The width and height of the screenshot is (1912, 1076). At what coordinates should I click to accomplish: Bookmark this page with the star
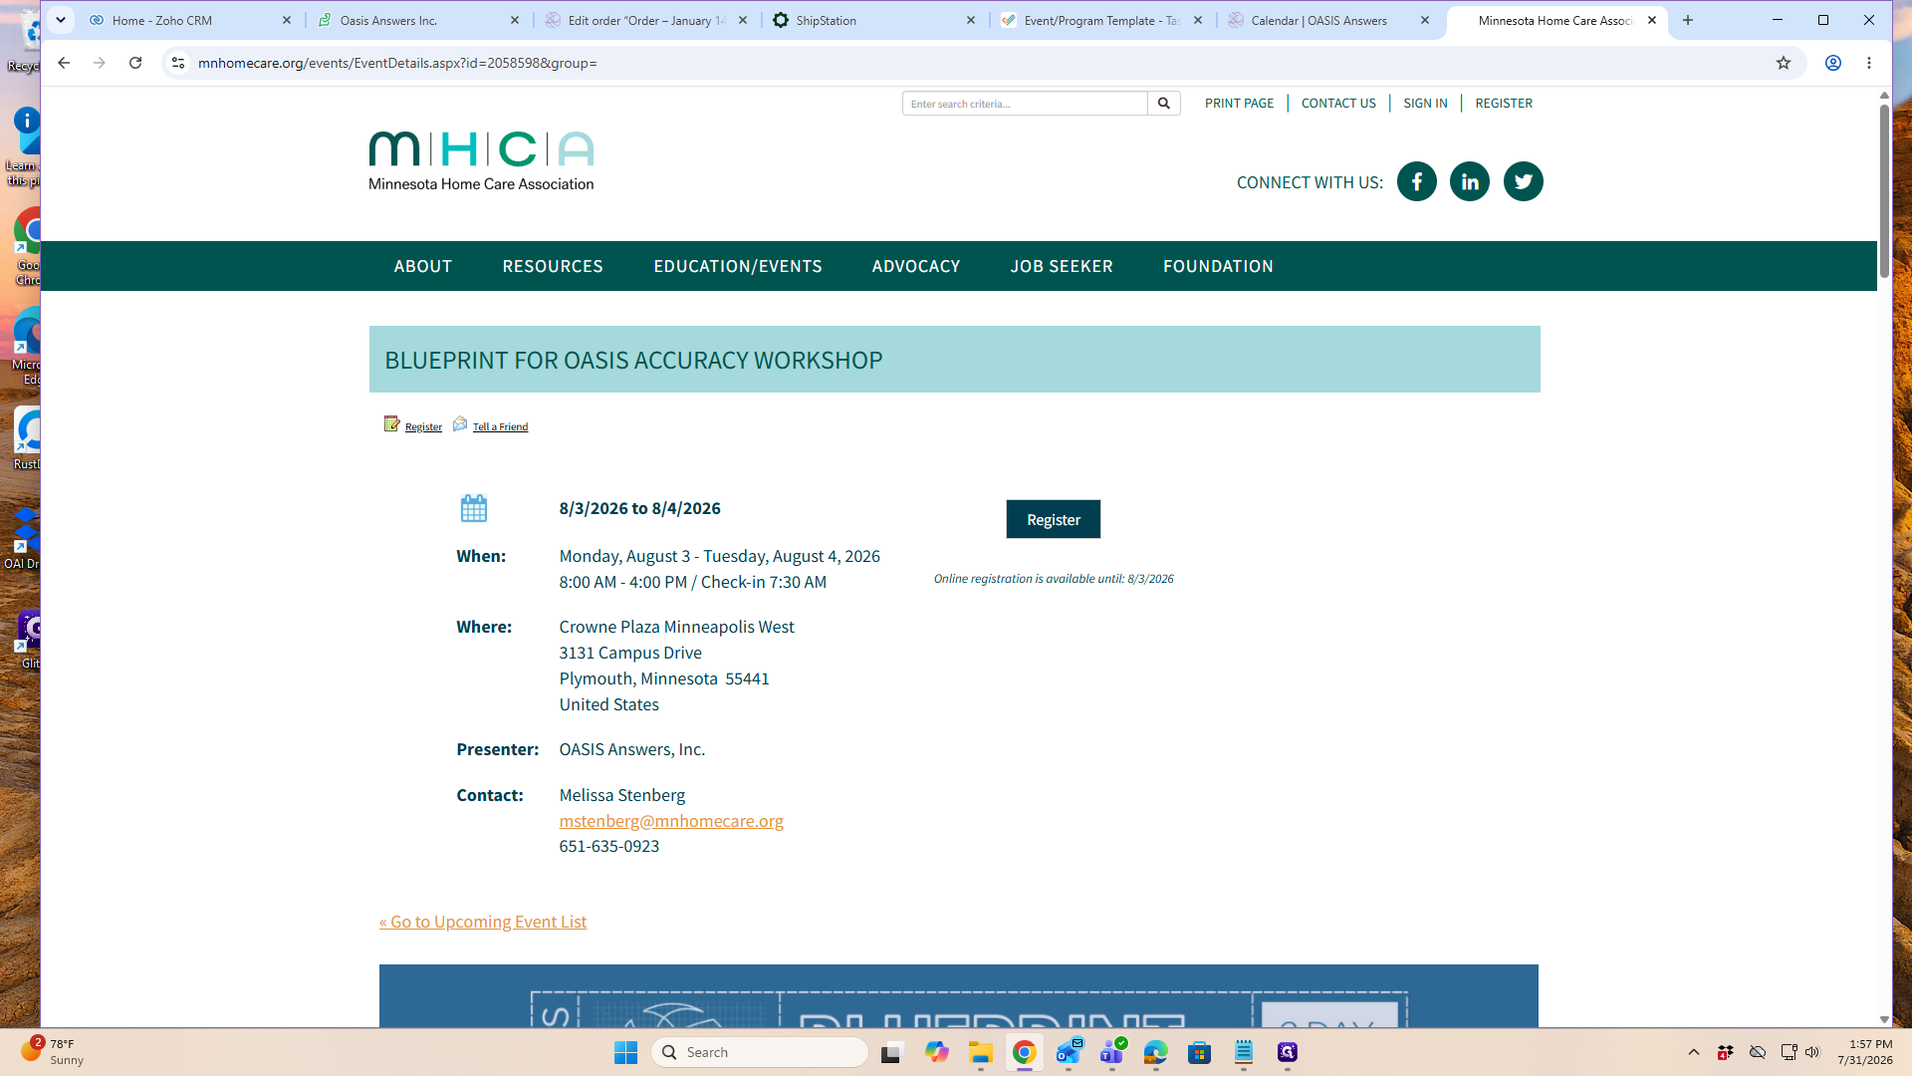coord(1783,63)
